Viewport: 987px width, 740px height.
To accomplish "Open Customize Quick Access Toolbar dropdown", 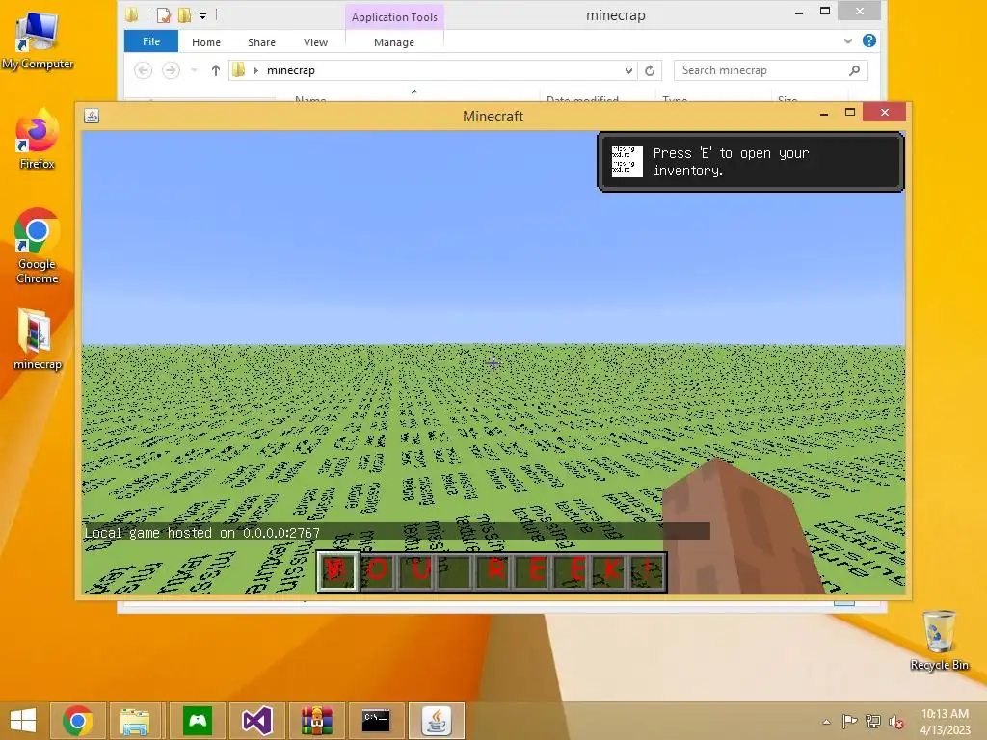I will click(202, 15).
